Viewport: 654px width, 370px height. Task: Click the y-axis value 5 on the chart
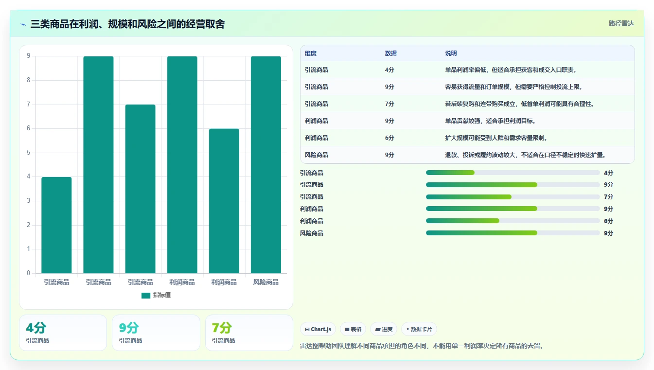pos(28,153)
